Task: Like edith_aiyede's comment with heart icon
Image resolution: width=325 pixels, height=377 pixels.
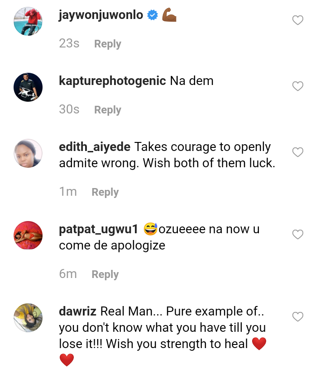Action: pos(297,152)
